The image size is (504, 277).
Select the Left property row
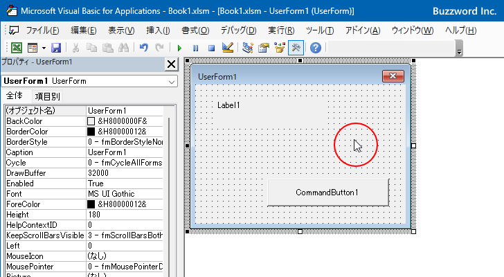(84, 246)
